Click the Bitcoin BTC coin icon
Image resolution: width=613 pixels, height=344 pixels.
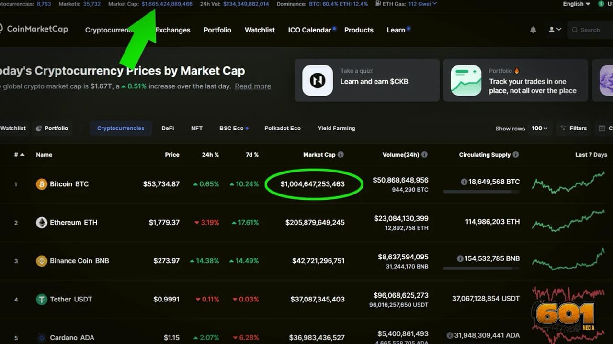pos(42,184)
